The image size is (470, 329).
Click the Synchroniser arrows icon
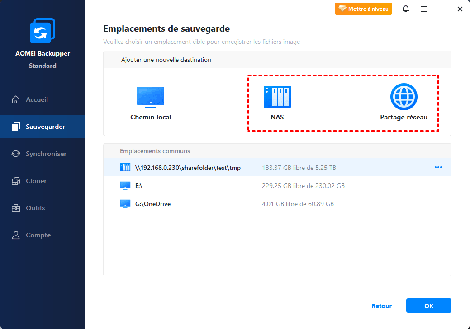click(15, 154)
